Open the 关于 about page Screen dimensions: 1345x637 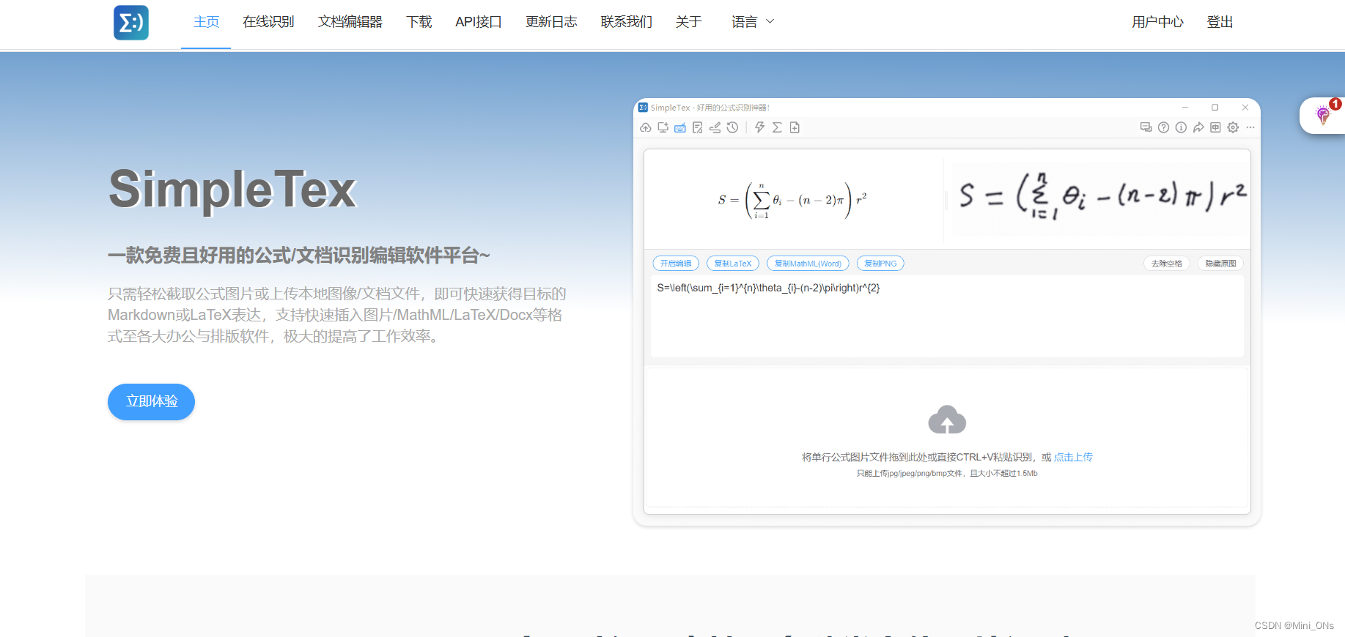click(689, 22)
